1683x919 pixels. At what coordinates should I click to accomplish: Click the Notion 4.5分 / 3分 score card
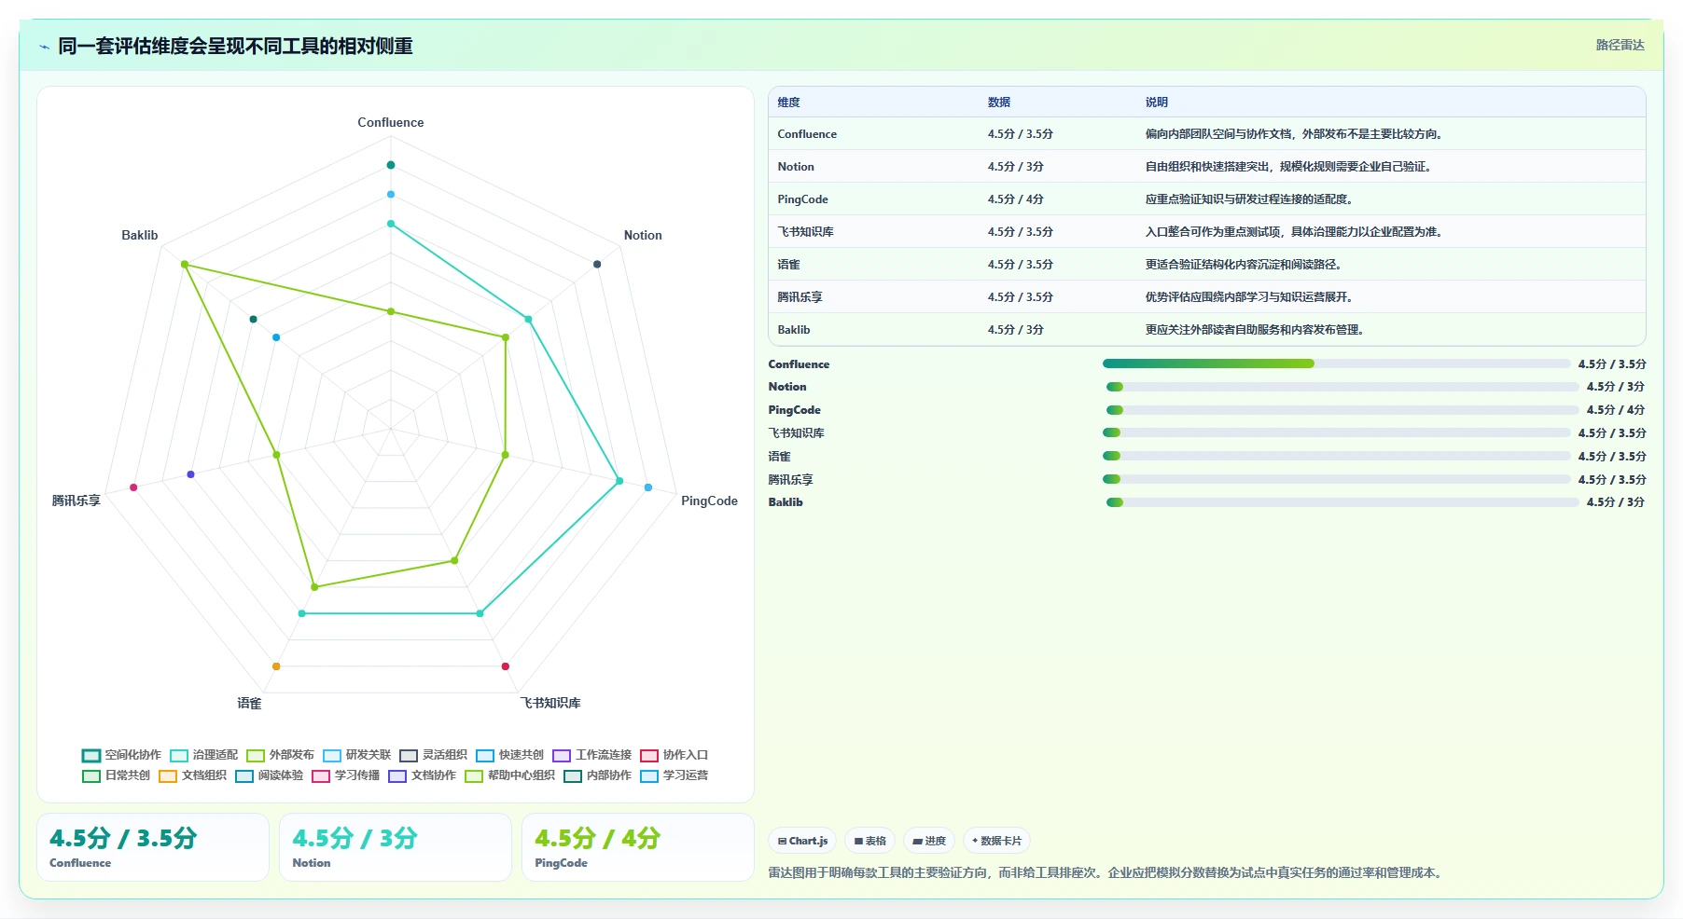pos(396,847)
